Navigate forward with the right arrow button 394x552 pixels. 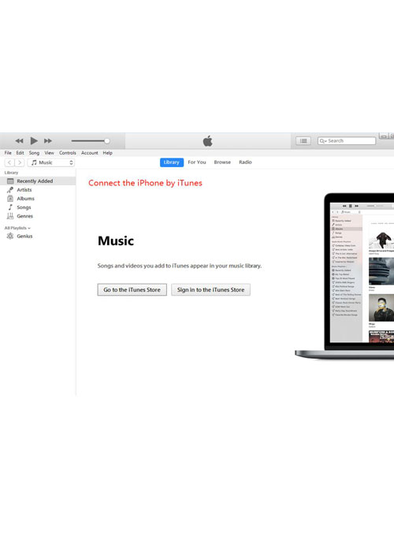[20, 162]
